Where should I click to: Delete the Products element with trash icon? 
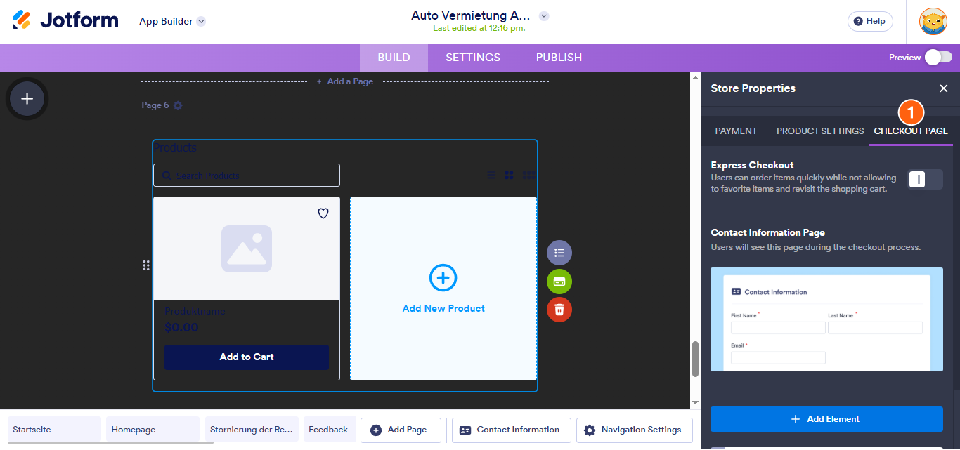point(559,310)
